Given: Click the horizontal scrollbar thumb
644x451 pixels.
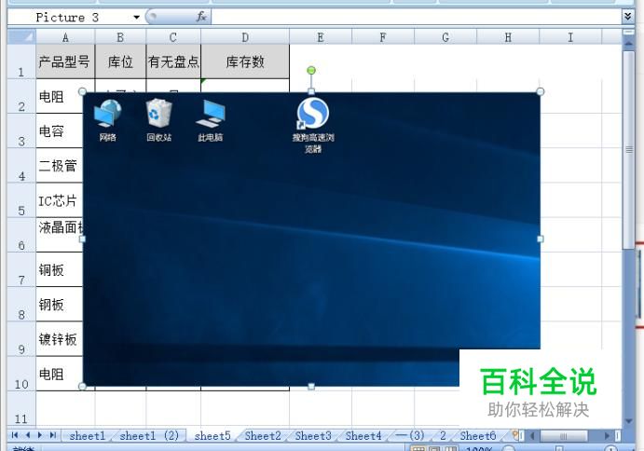Looking at the screenshot, I should point(564,435).
